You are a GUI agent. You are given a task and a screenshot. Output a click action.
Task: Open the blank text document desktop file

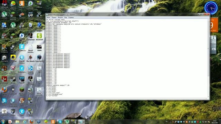click(30, 48)
